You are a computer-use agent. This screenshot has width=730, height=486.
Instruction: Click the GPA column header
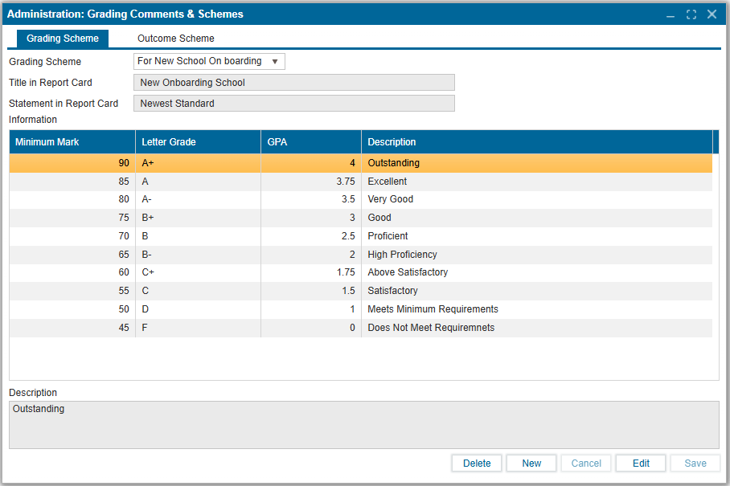(310, 142)
